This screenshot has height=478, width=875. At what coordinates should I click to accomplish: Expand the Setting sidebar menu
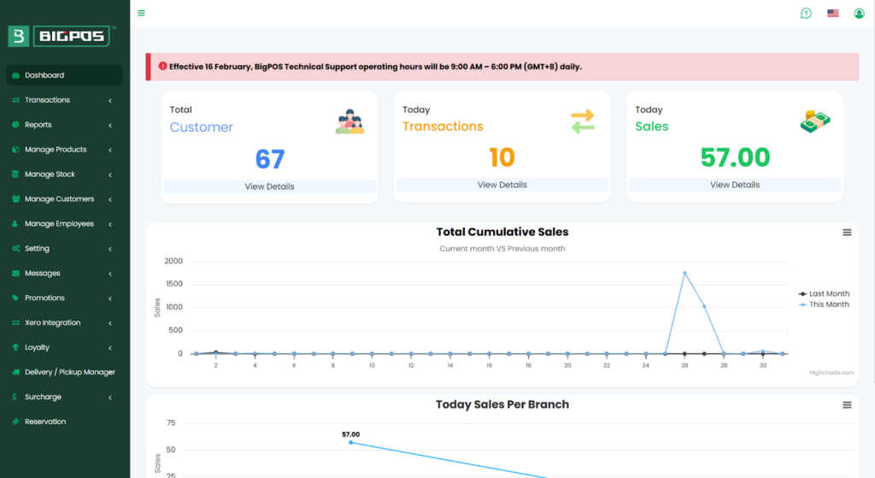click(64, 249)
